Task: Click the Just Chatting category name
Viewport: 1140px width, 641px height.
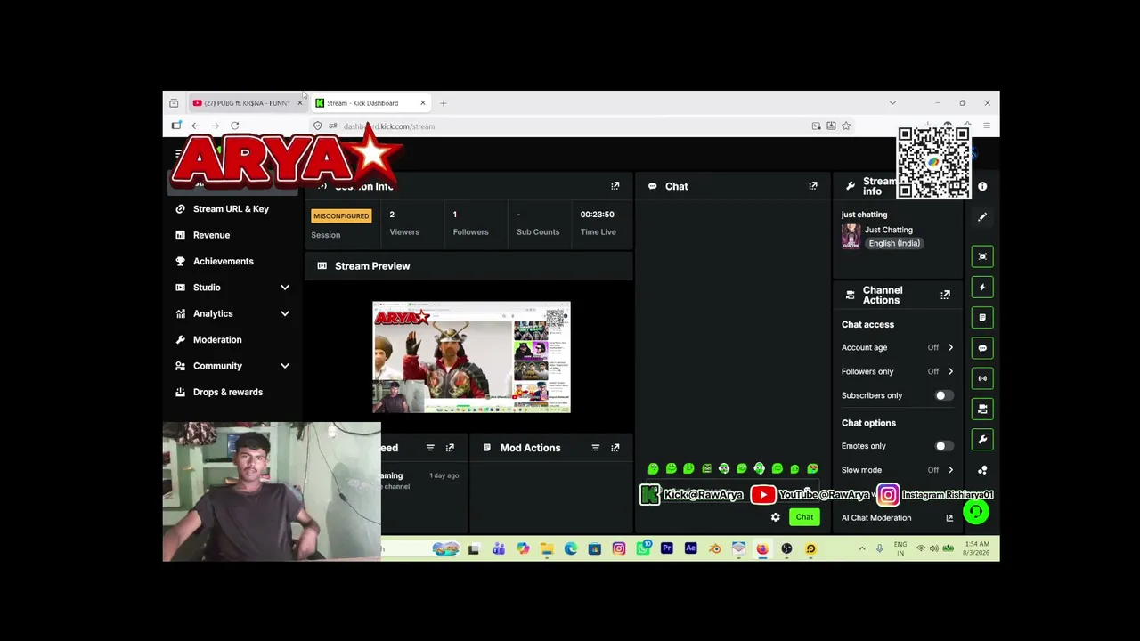Action: pyautogui.click(x=889, y=230)
